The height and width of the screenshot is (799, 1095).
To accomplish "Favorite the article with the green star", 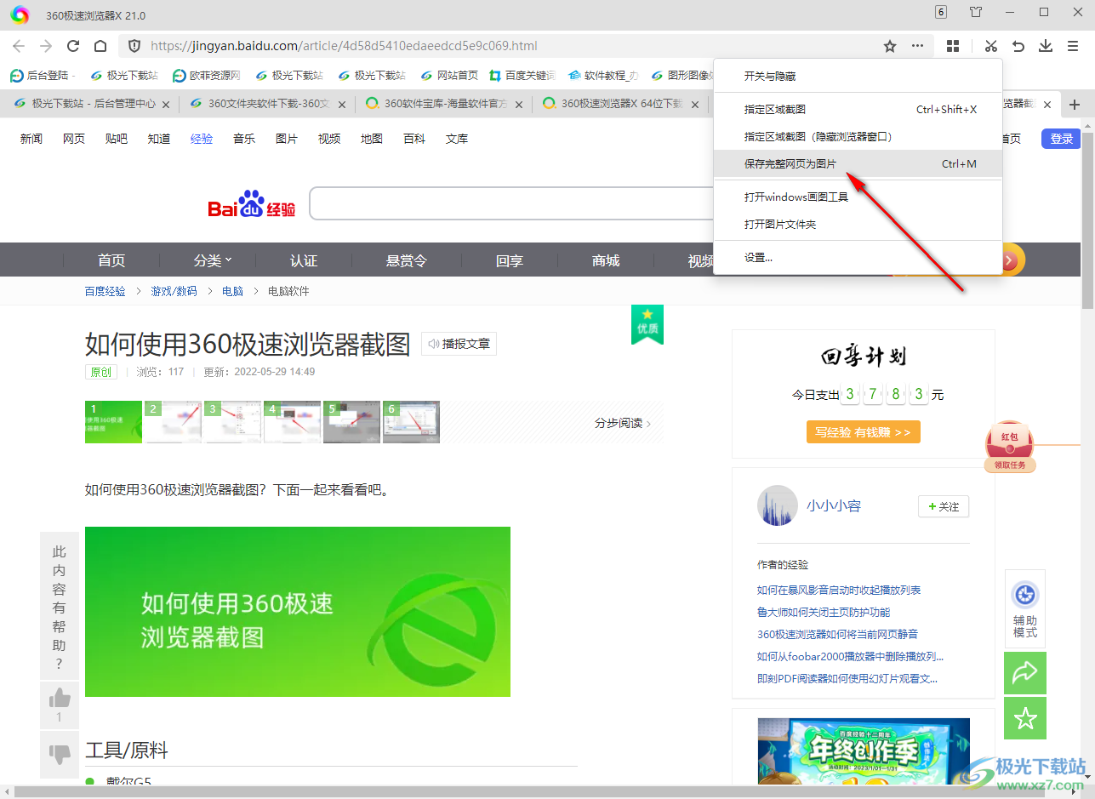I will coord(1025,719).
